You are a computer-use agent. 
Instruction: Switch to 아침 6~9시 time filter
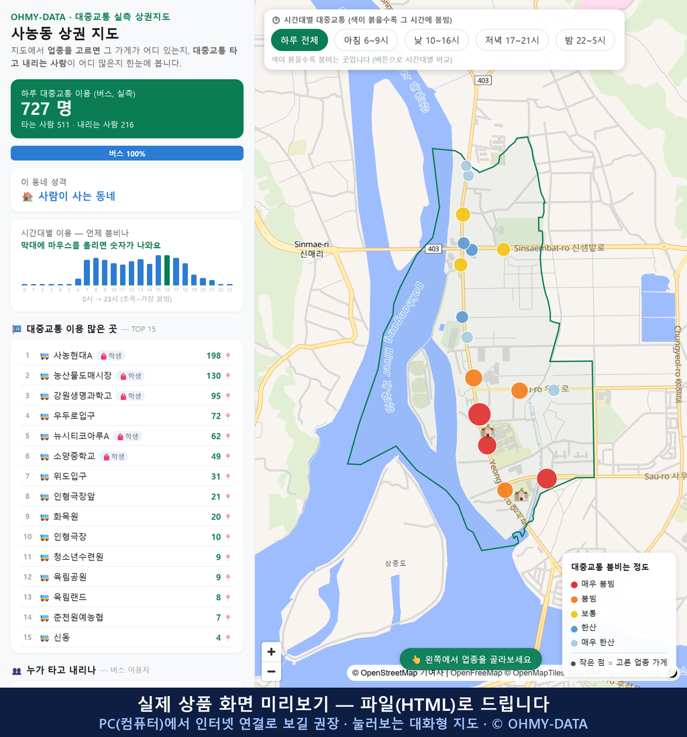point(366,40)
